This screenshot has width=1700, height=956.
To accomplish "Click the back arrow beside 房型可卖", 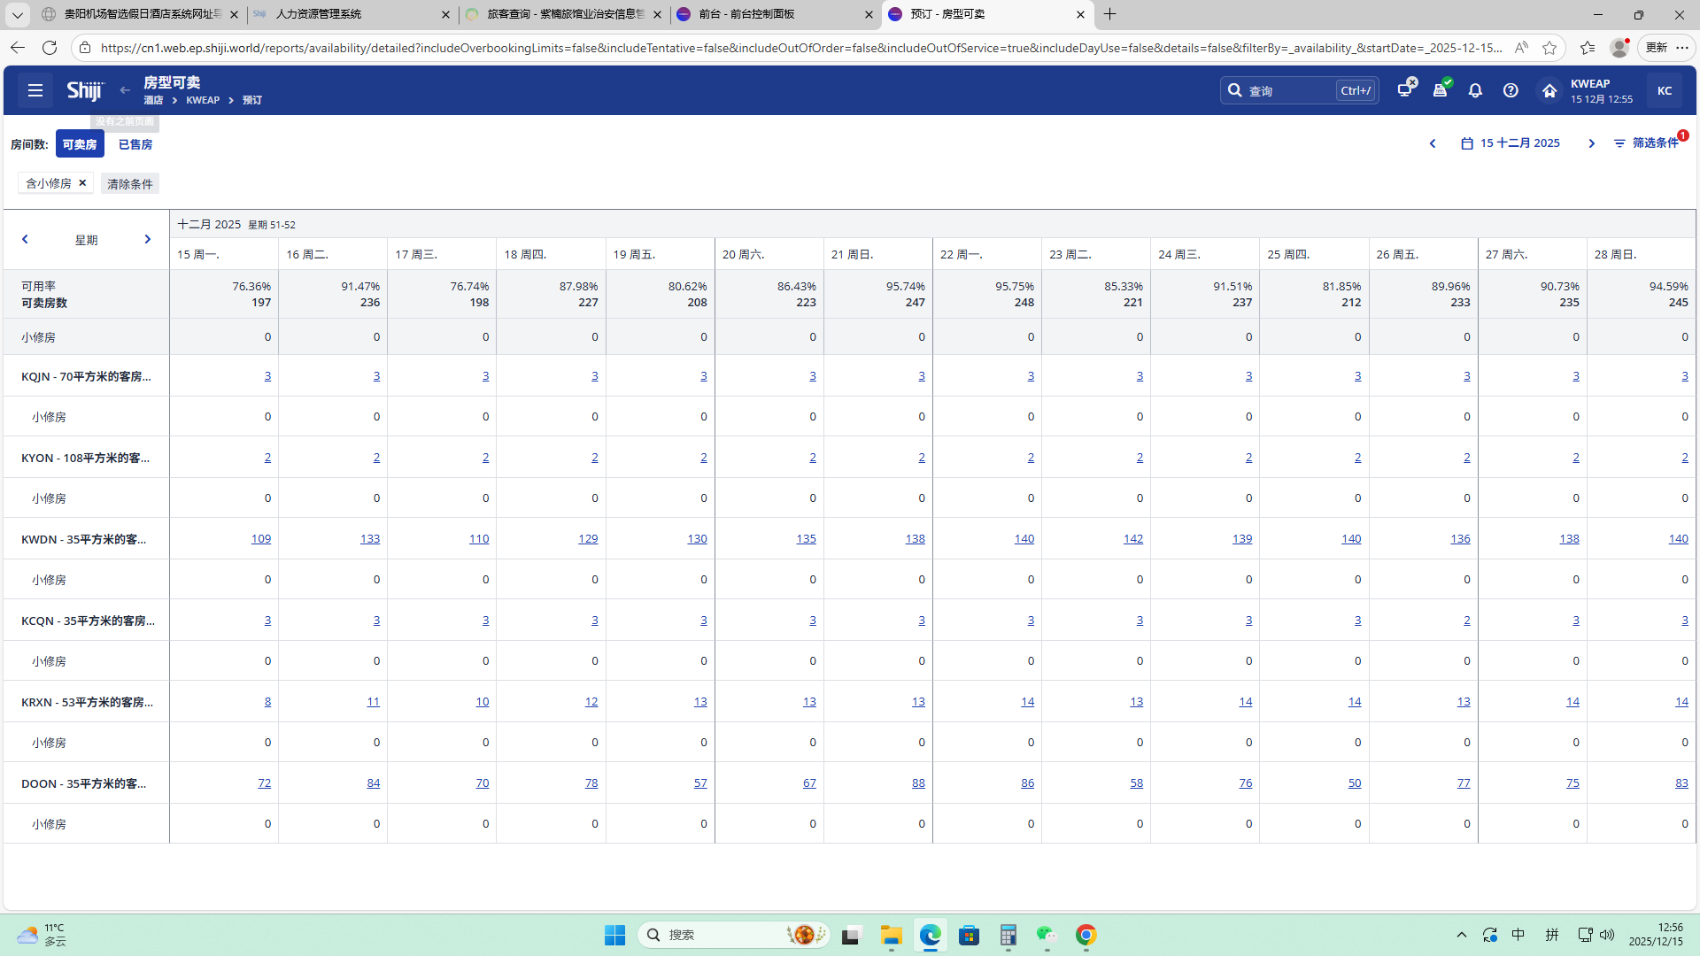I will point(125,90).
